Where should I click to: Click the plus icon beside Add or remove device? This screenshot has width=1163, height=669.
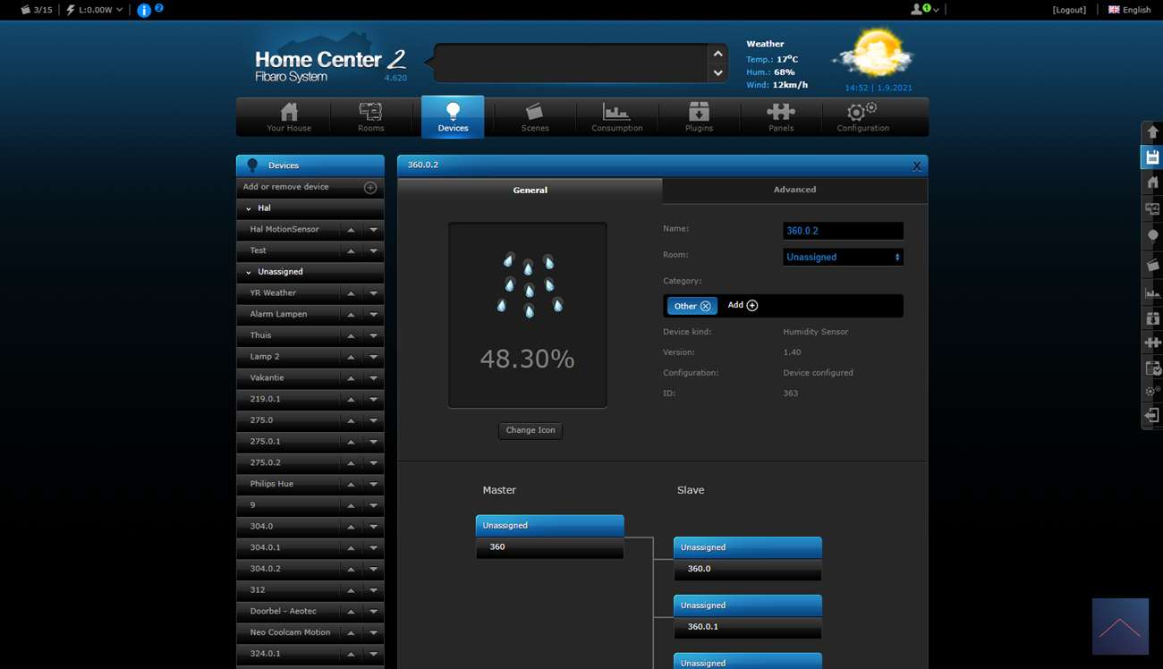369,187
